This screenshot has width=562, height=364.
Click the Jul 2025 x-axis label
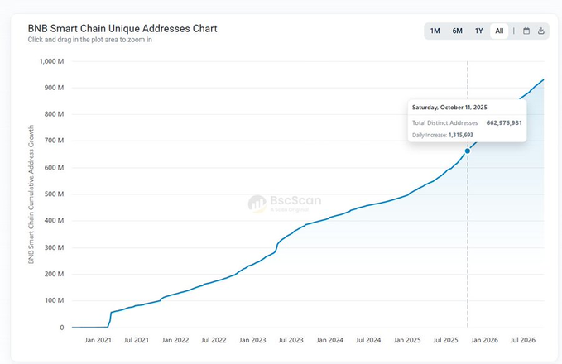445,340
